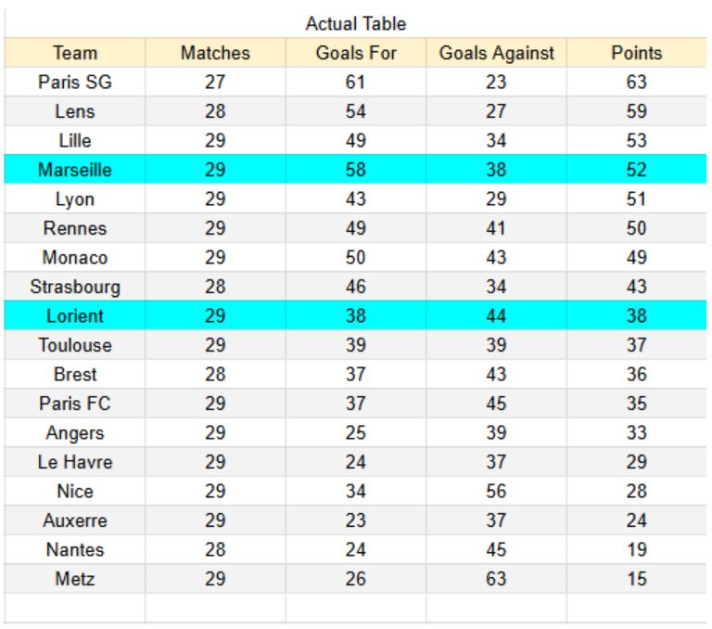The height and width of the screenshot is (629, 712).
Task: Click the 'Paris SG' team cell
Action: (75, 82)
